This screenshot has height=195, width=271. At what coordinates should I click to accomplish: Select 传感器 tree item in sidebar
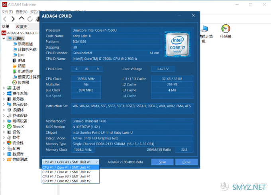(24, 83)
